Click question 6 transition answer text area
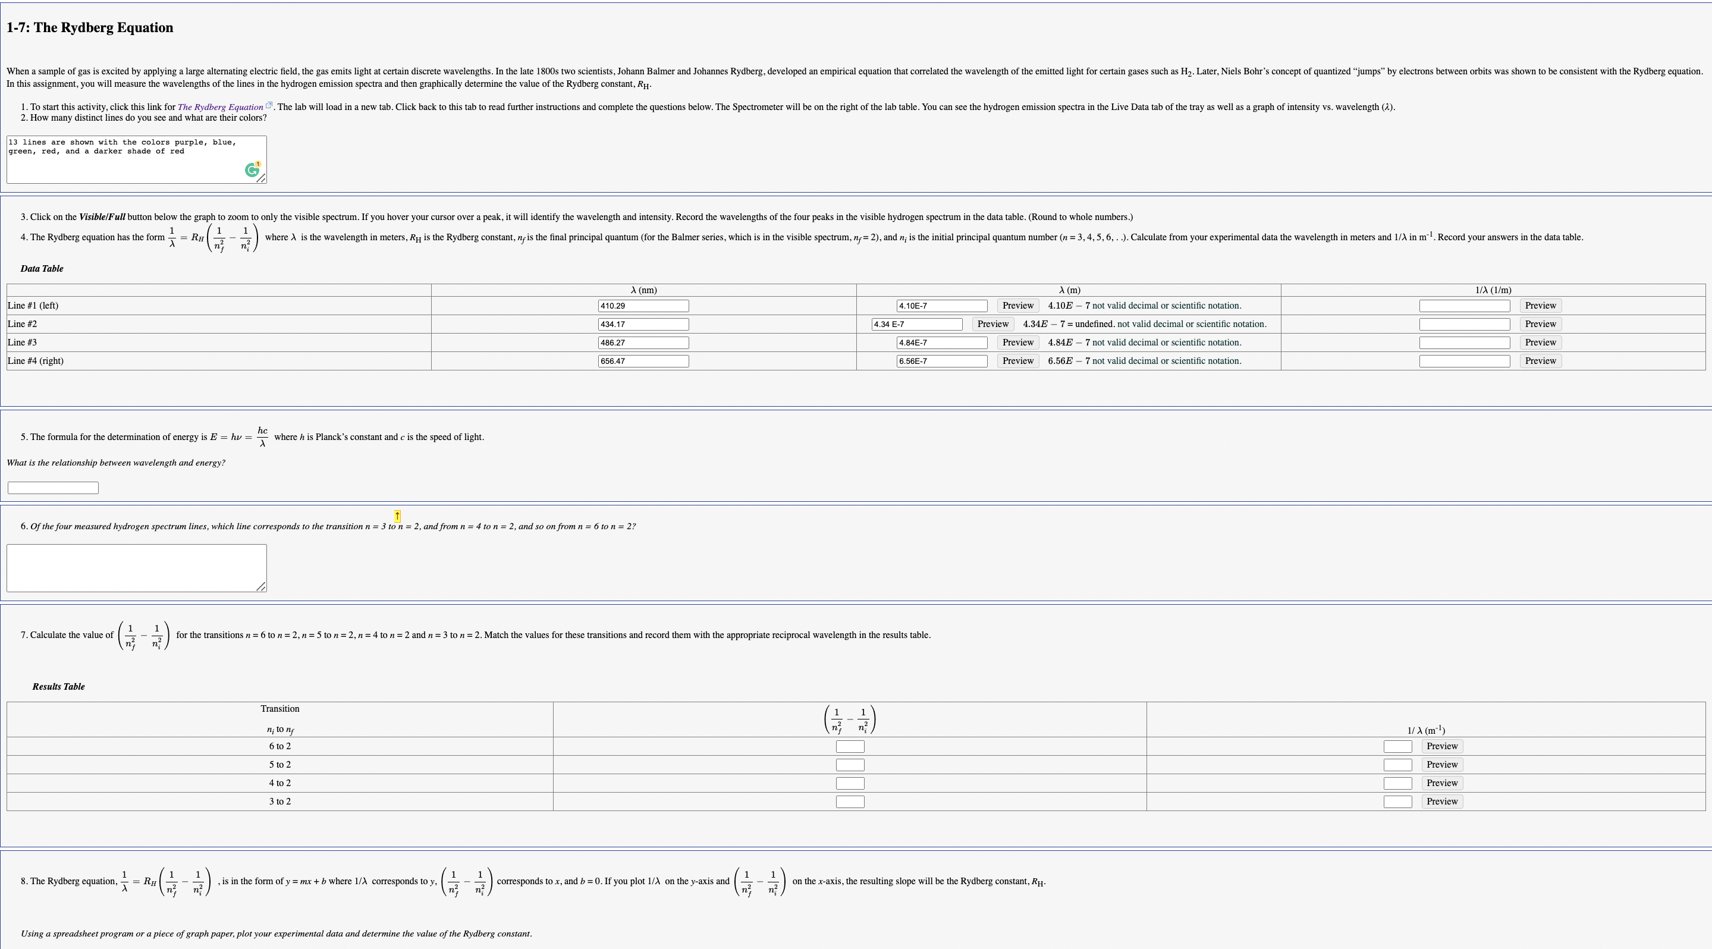The width and height of the screenshot is (1712, 949). [x=136, y=568]
